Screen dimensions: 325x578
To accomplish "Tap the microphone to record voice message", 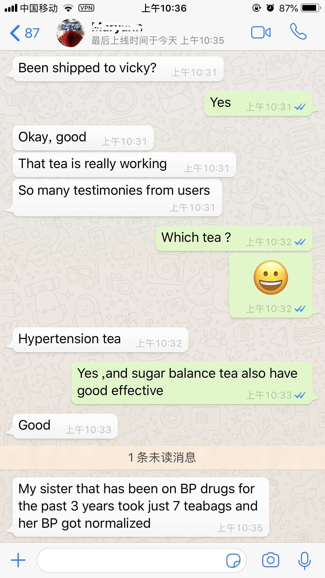I will pyautogui.click(x=304, y=560).
